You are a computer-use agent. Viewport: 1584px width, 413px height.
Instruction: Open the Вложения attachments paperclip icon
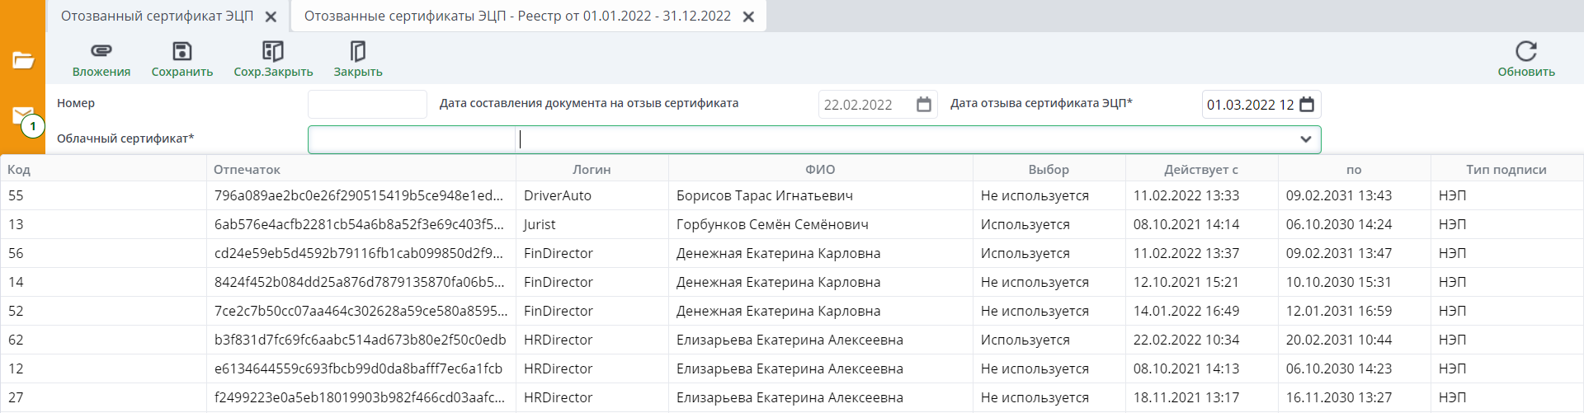(101, 51)
